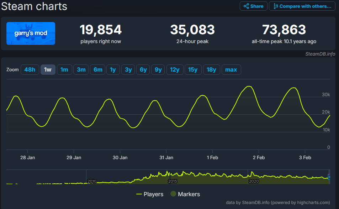Zoom chart to 3y
This screenshot has width=339, height=209.
128,70
